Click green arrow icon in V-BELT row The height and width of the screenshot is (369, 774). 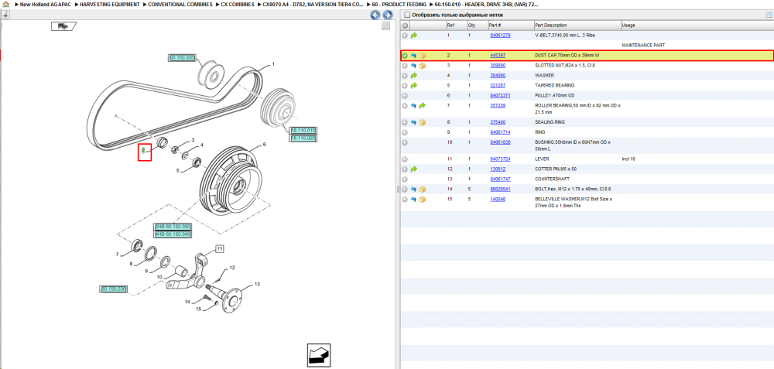coord(413,36)
